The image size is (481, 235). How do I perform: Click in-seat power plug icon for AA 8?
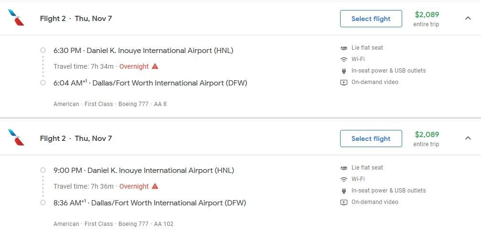click(x=344, y=71)
